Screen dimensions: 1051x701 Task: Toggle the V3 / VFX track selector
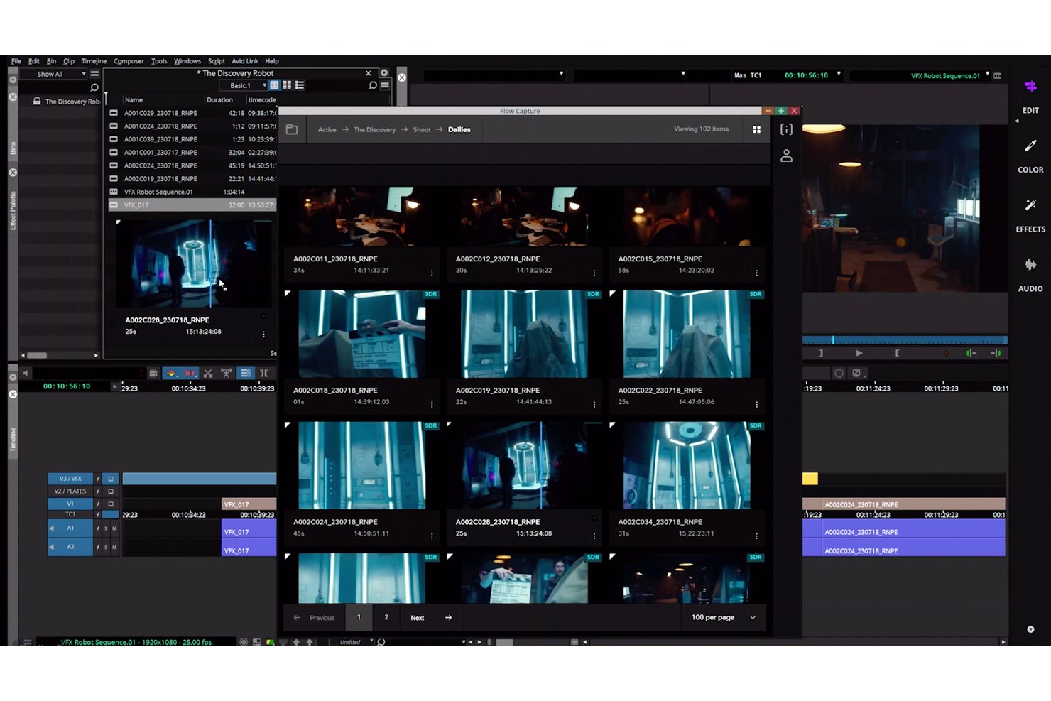70,479
